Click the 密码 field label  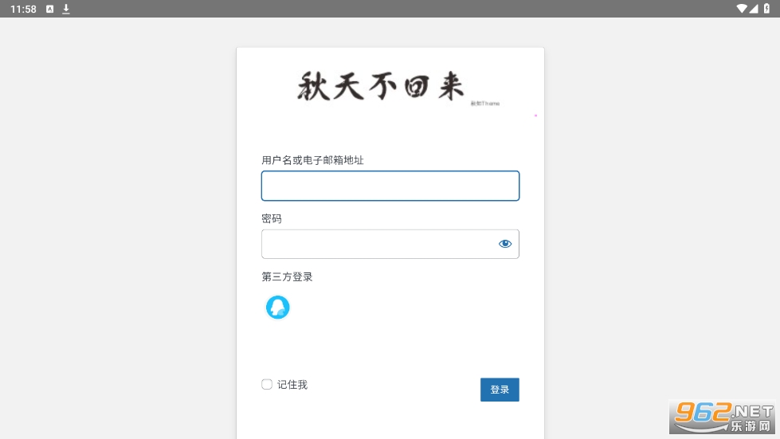click(272, 219)
